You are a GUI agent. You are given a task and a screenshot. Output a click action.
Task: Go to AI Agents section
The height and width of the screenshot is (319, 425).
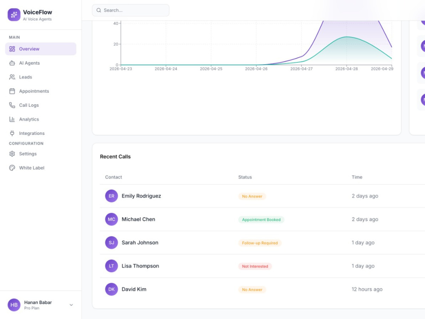(41, 63)
